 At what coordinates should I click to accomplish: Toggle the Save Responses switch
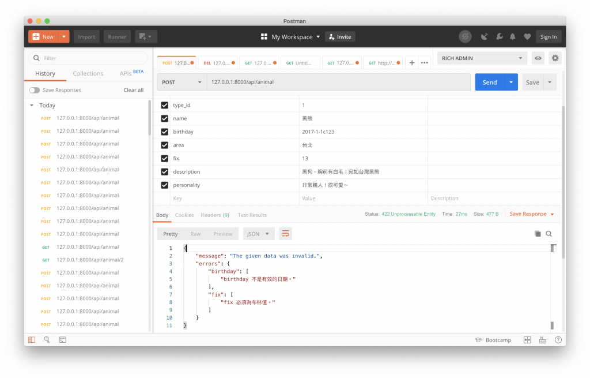point(35,91)
